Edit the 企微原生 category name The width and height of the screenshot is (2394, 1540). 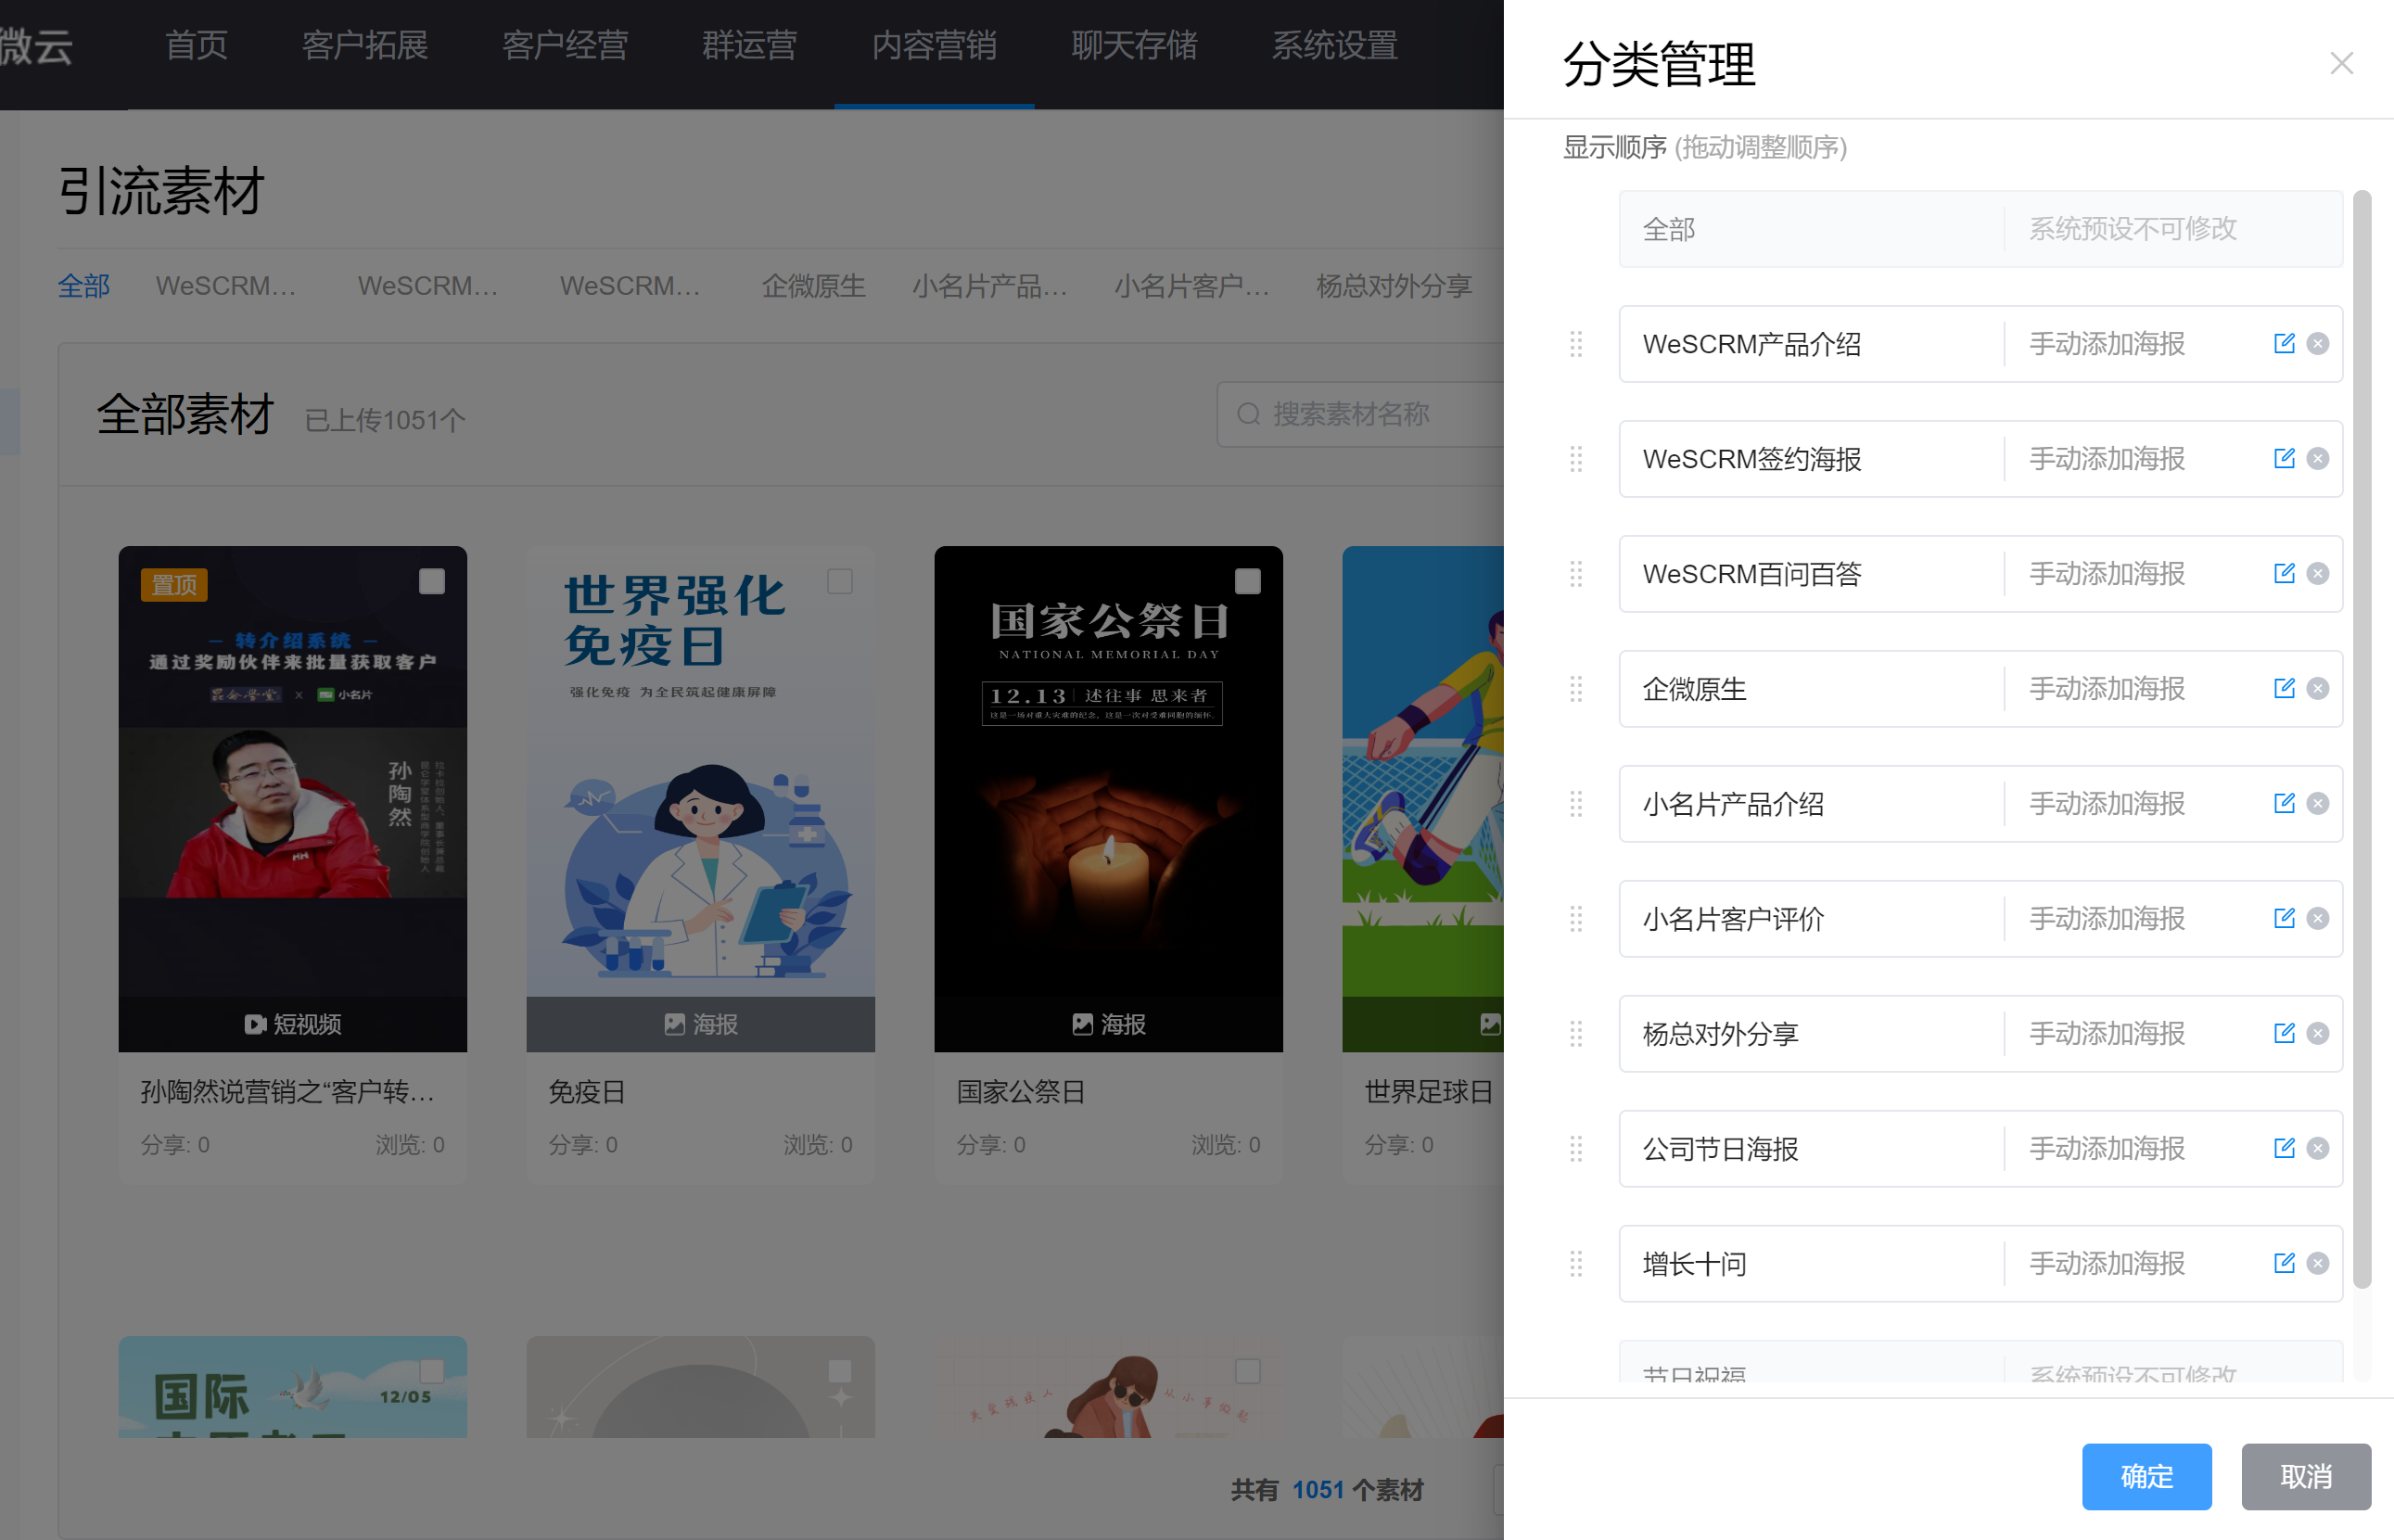[x=2283, y=688]
